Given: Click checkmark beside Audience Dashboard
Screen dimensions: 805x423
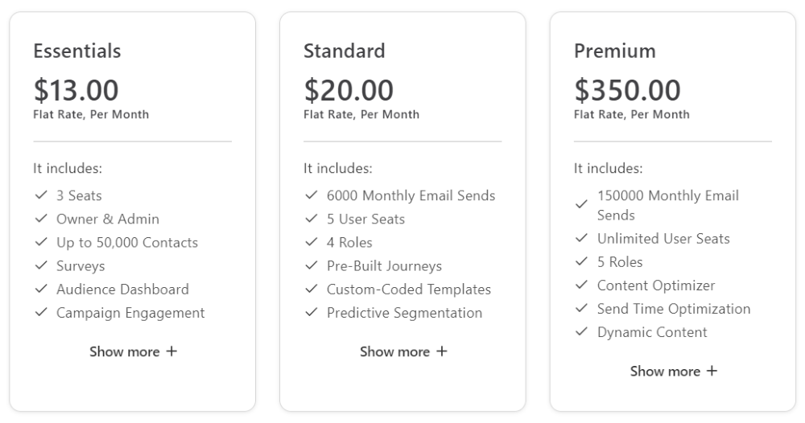Looking at the screenshot, I should coord(40,289).
